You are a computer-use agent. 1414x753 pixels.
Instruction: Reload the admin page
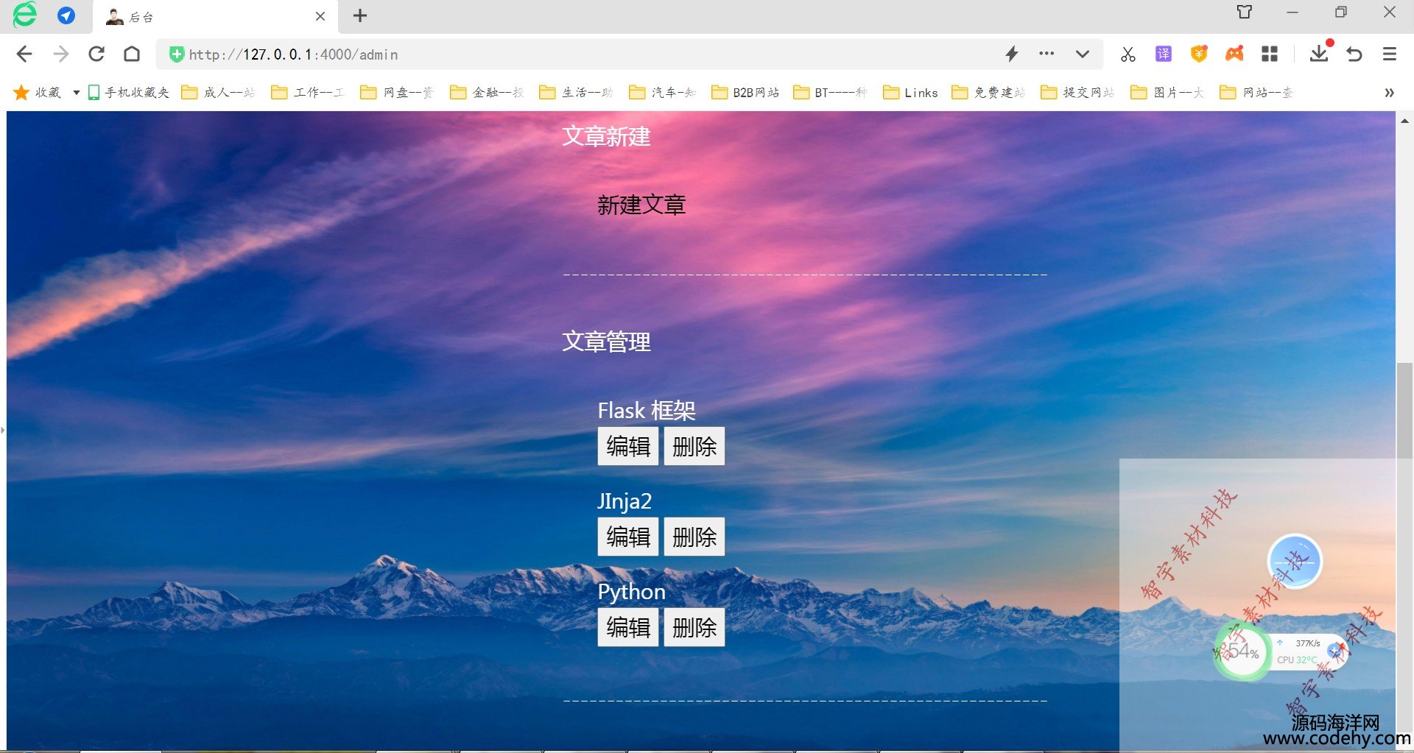(x=96, y=54)
